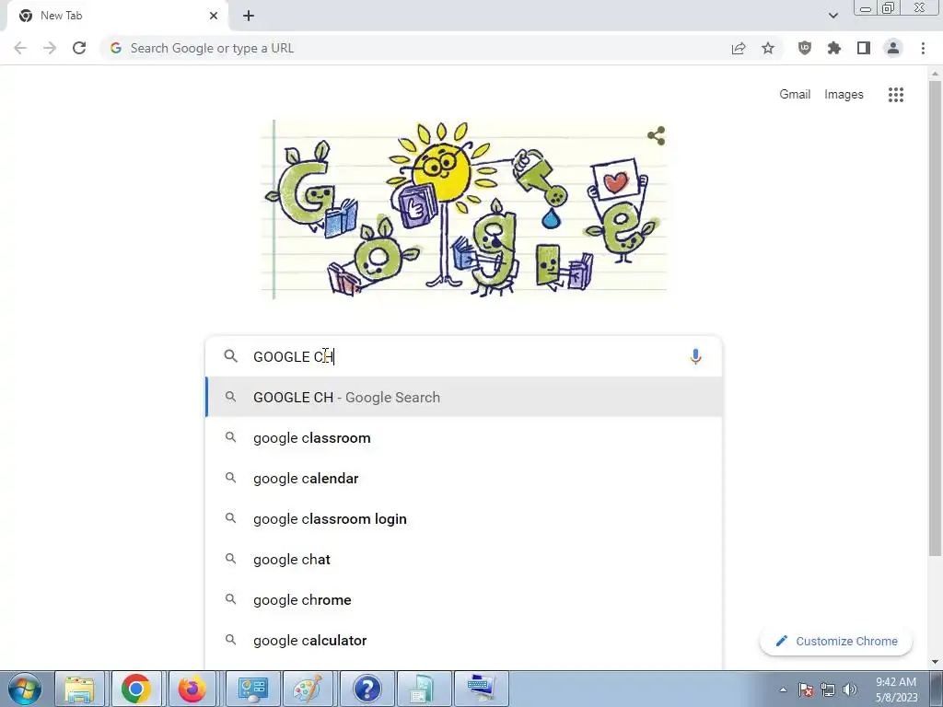Image resolution: width=943 pixels, height=707 pixels.
Task: Select the "google calculator" suggestion
Action: 464,641
